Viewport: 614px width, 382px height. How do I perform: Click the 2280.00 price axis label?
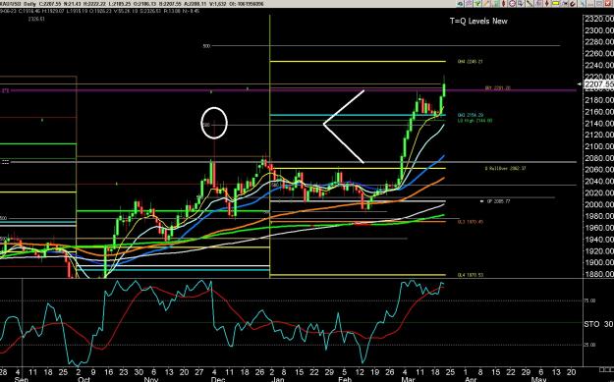[599, 42]
